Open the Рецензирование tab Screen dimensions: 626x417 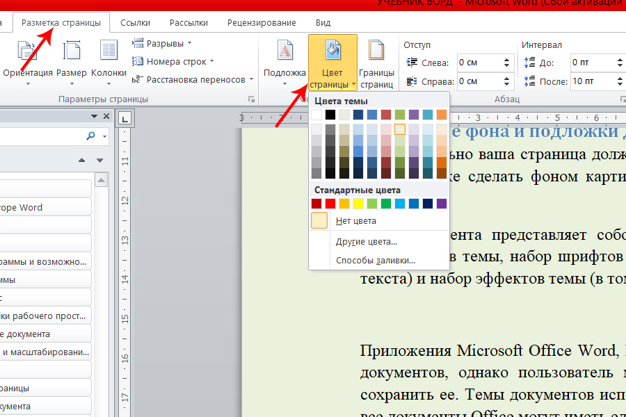coord(262,23)
